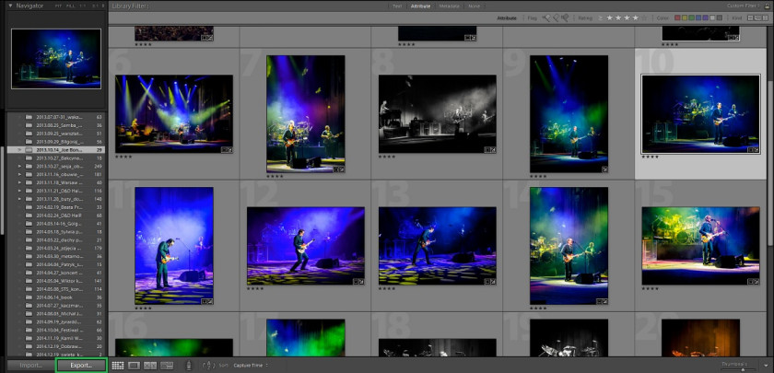
Task: Set Navigator zoom to FILL
Action: pos(70,6)
